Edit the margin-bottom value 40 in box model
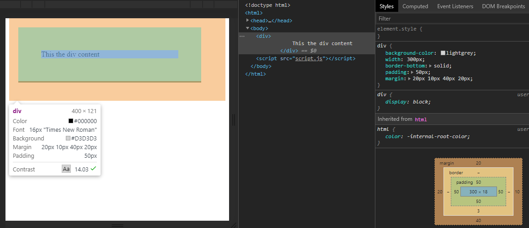The height and width of the screenshot is (228, 529). [x=478, y=220]
